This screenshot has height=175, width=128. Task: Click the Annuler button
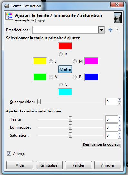108,165
